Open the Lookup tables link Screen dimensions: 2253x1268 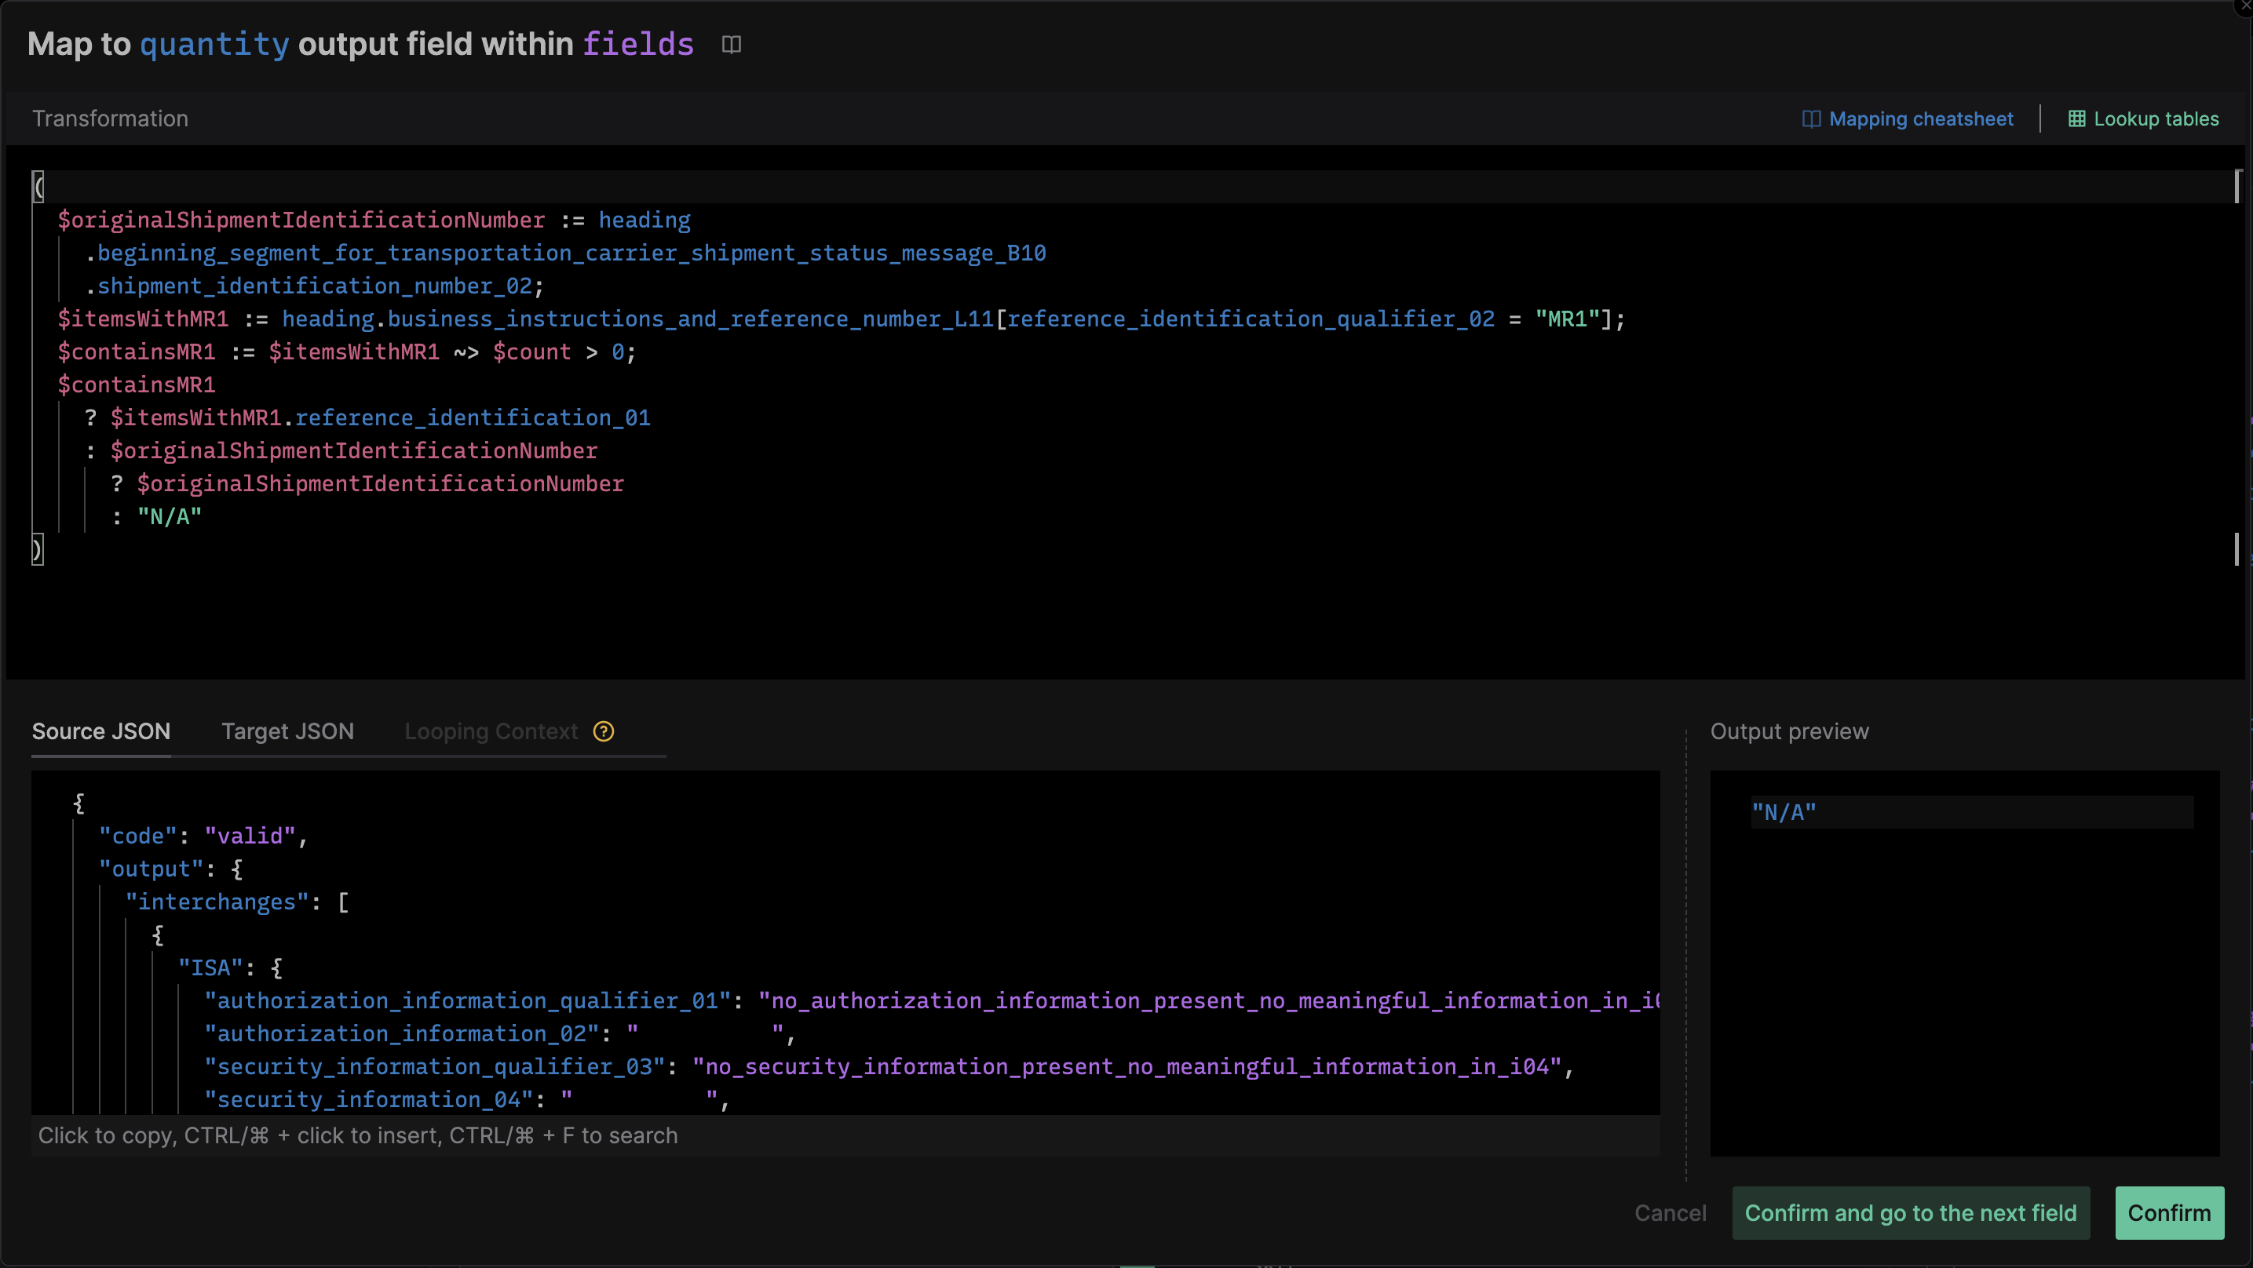point(2155,119)
